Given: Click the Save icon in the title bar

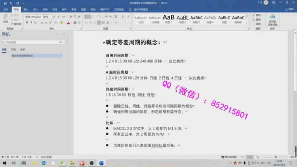Looking at the screenshot, I should pyautogui.click(x=5, y=3).
